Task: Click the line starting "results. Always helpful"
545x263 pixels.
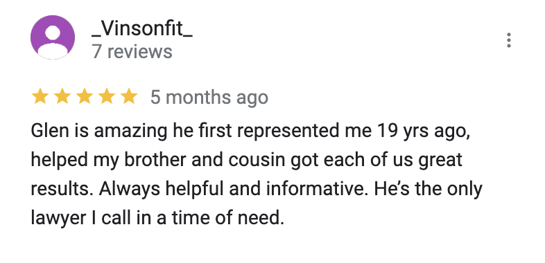Action: coord(257,190)
